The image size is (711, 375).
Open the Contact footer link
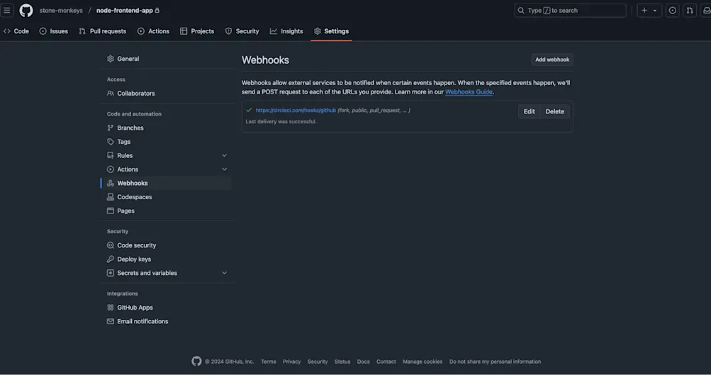[x=386, y=362]
